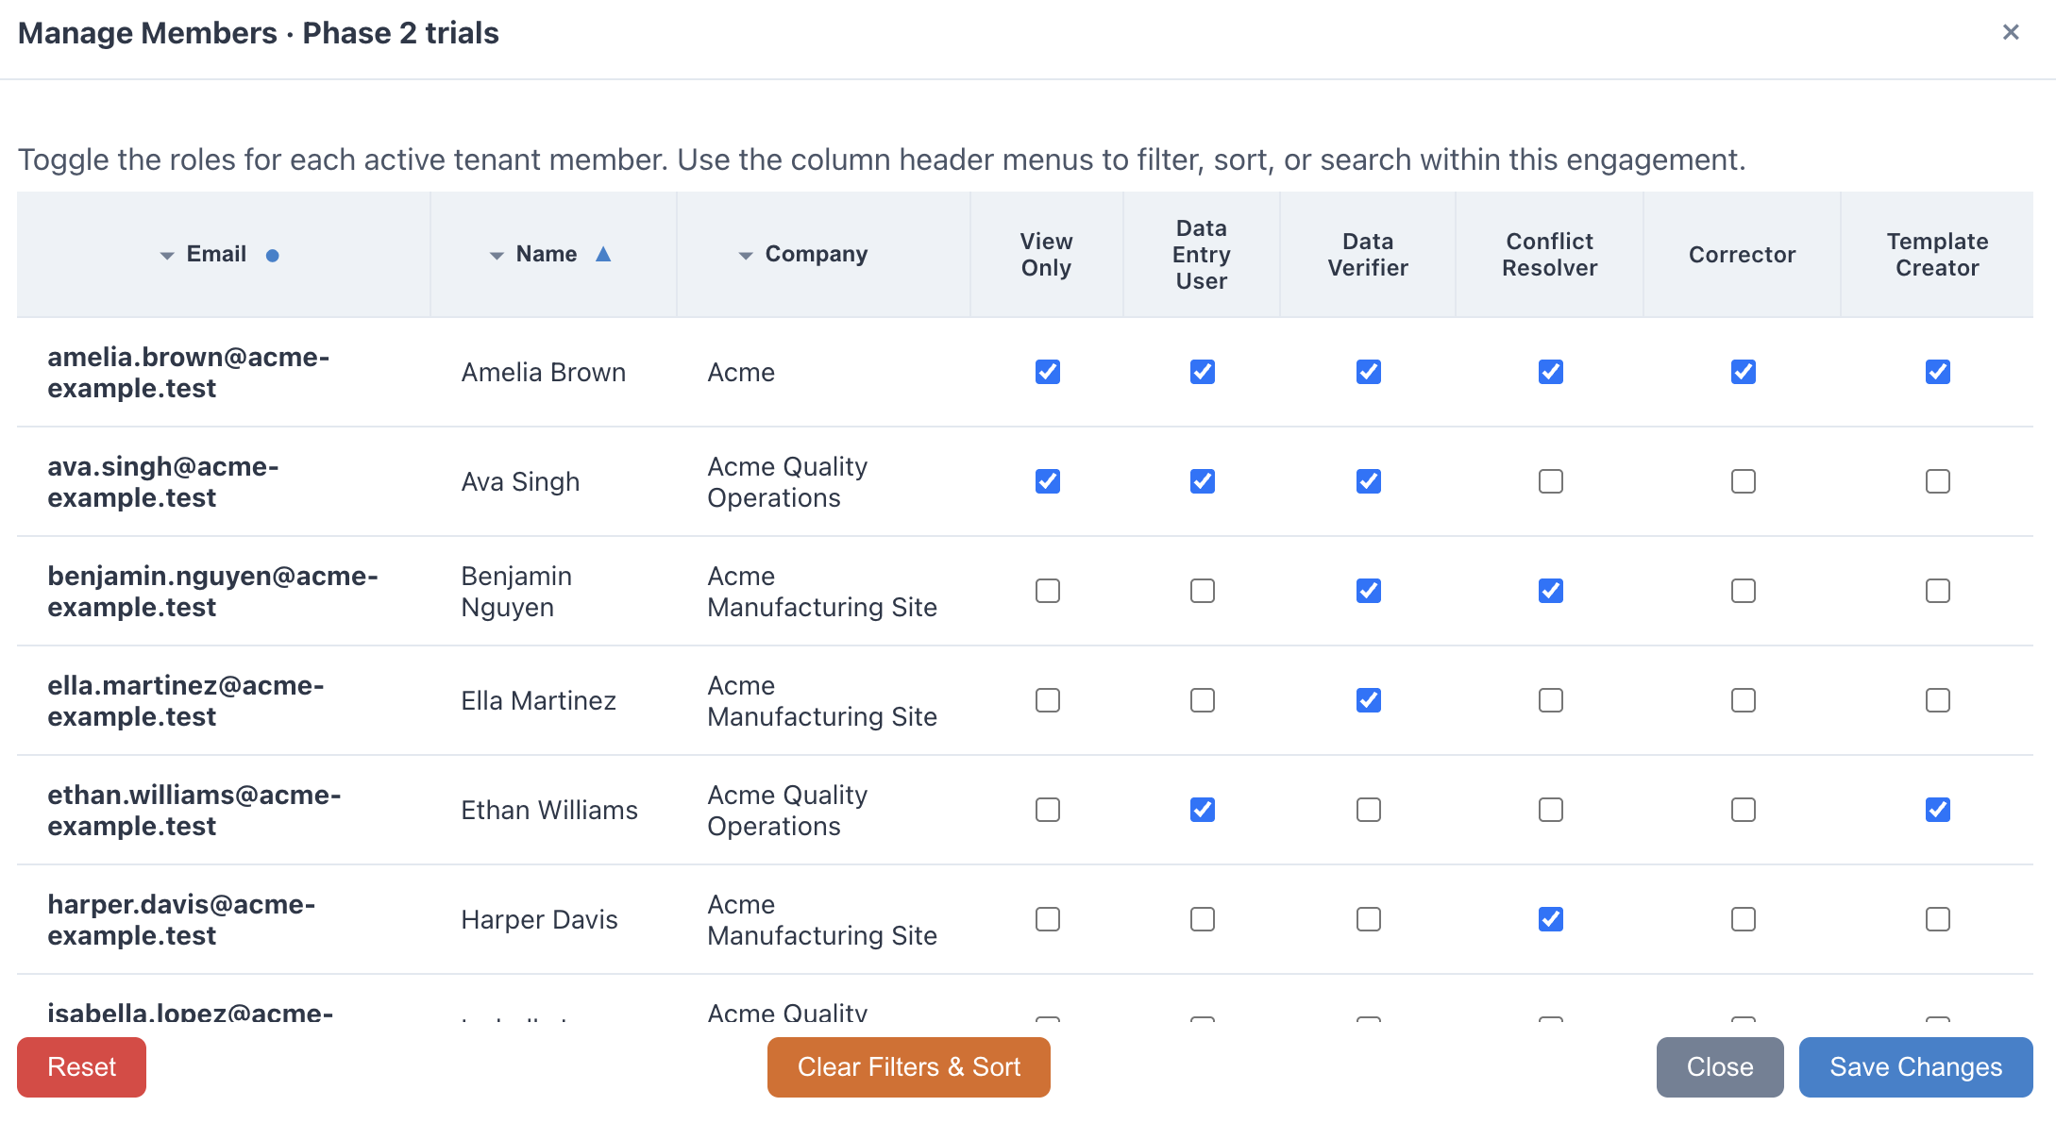This screenshot has height=1140, width=2056.
Task: Uncheck Data Verifier for Ella Martinez
Action: click(1368, 700)
